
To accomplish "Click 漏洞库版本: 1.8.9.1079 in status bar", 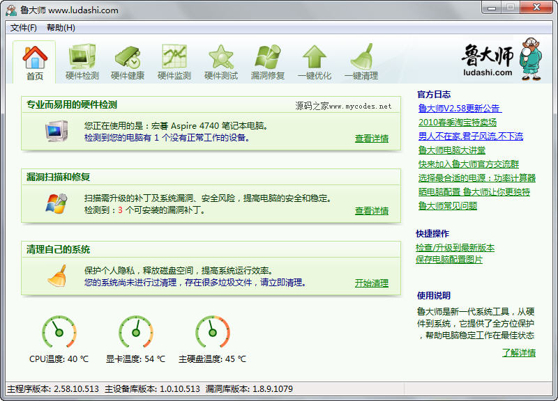I will (249, 389).
